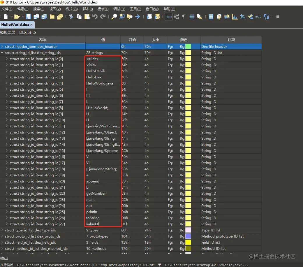Close the HelloWorld.dex tab
The image size is (303, 267).
[31, 25]
